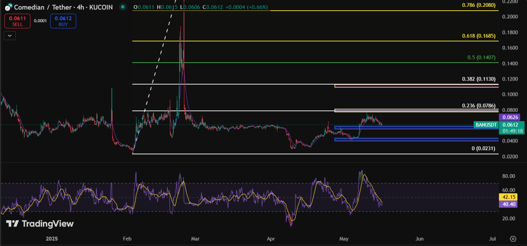
Task: Click the BANUSDT symbol price tag
Action: [486, 125]
